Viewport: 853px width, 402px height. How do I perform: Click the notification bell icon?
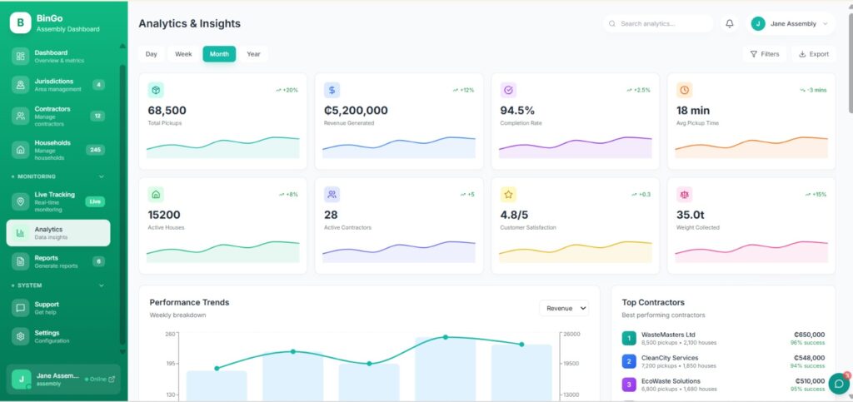tap(730, 24)
